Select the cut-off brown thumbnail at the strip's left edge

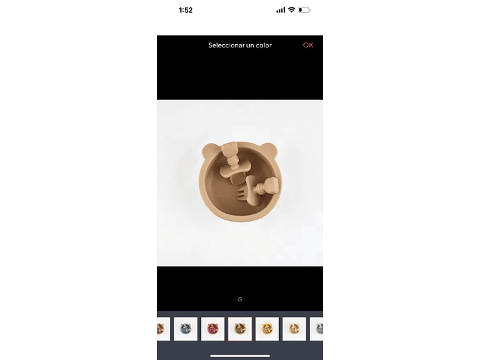pyautogui.click(x=164, y=329)
